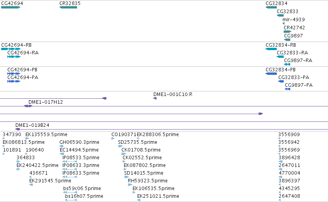Image resolution: width=328 pixels, height=202 pixels.
Task: Open EST 364833
Action: tap(18, 162)
